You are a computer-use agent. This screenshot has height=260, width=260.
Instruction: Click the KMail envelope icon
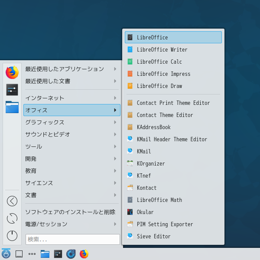click(130, 151)
